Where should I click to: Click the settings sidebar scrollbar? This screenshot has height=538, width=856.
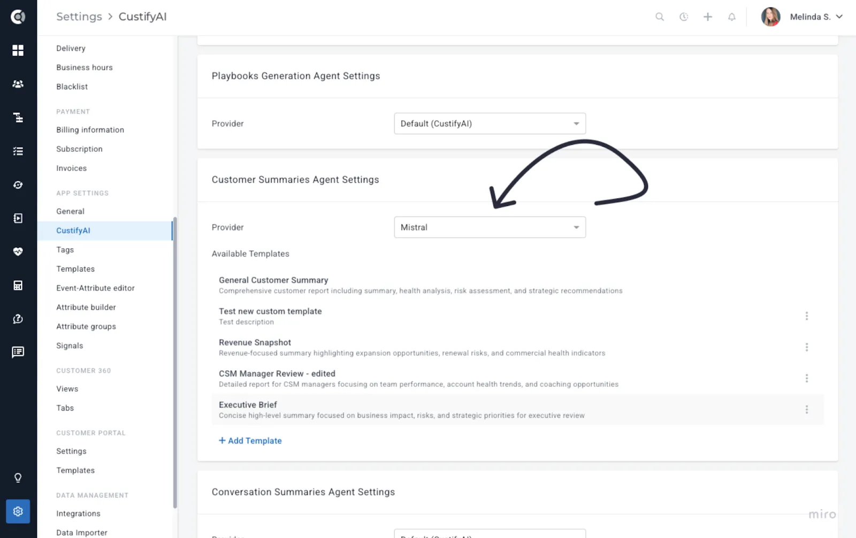coord(175,363)
